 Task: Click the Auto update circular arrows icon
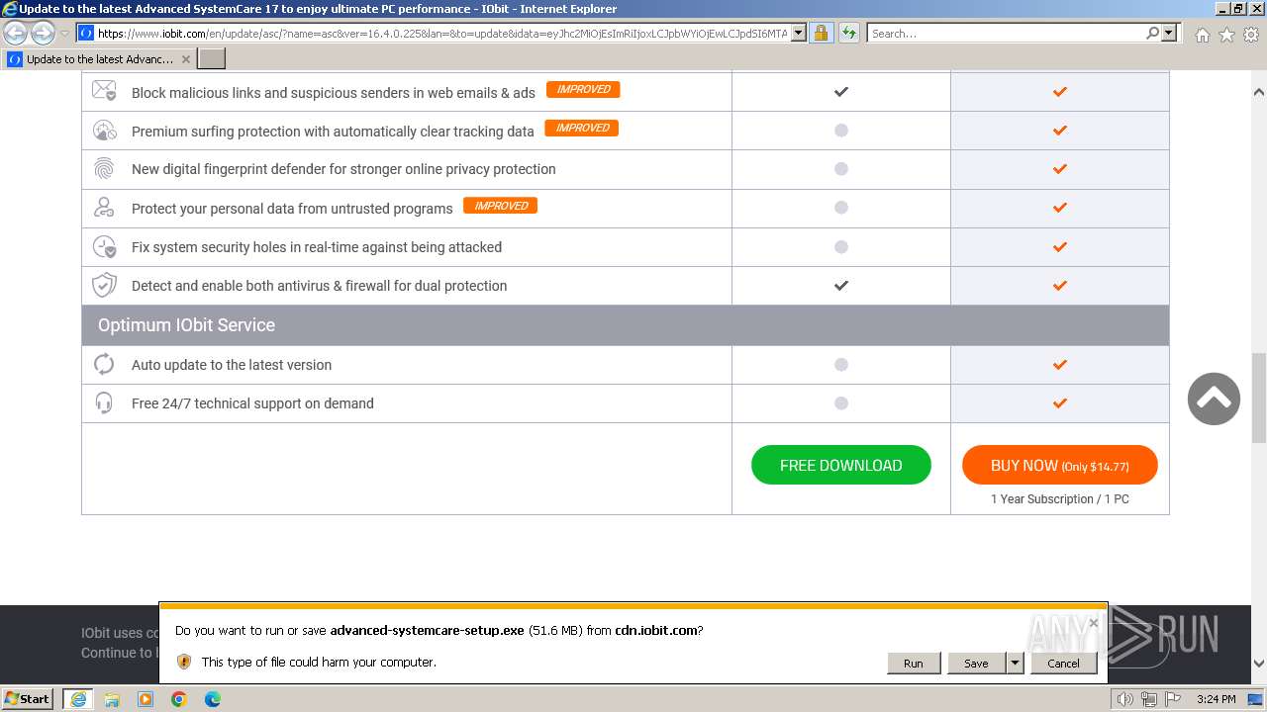tap(104, 364)
